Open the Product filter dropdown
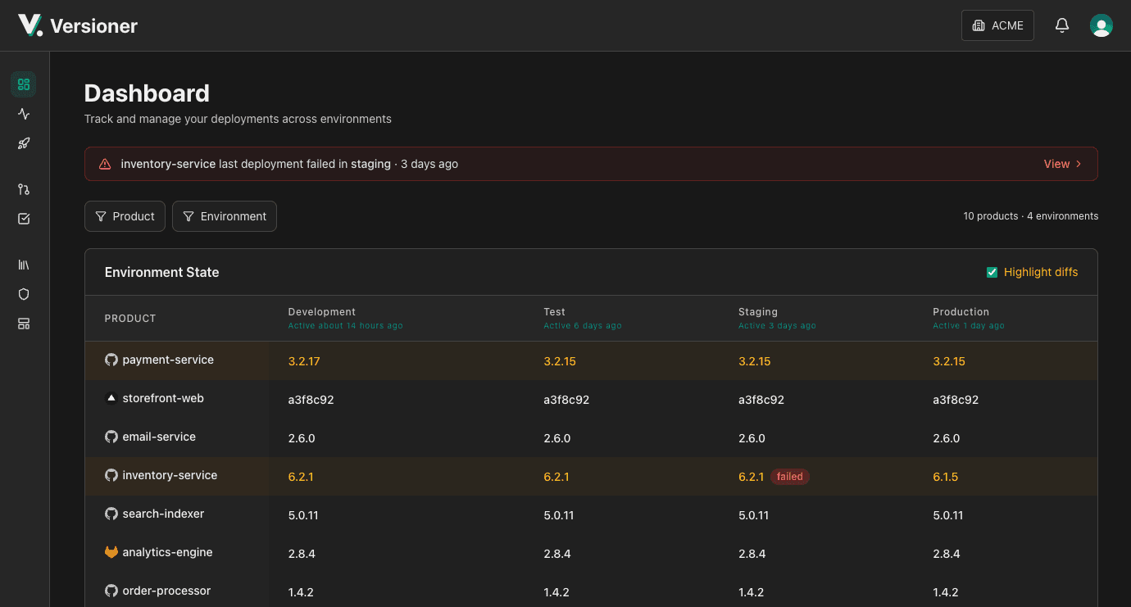 (125, 216)
